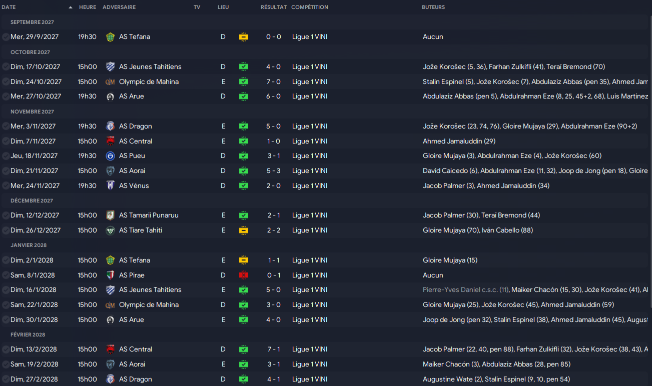Screen dimensions: 652x386
Task: Open Olympic de Mahina on 22/1/2028 row
Action: coord(149,304)
